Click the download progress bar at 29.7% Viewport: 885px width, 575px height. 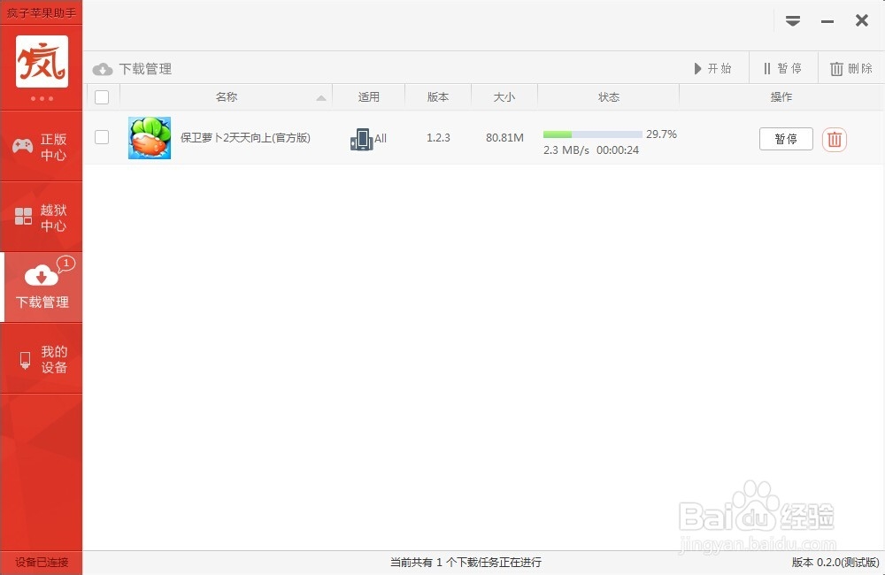(x=591, y=134)
